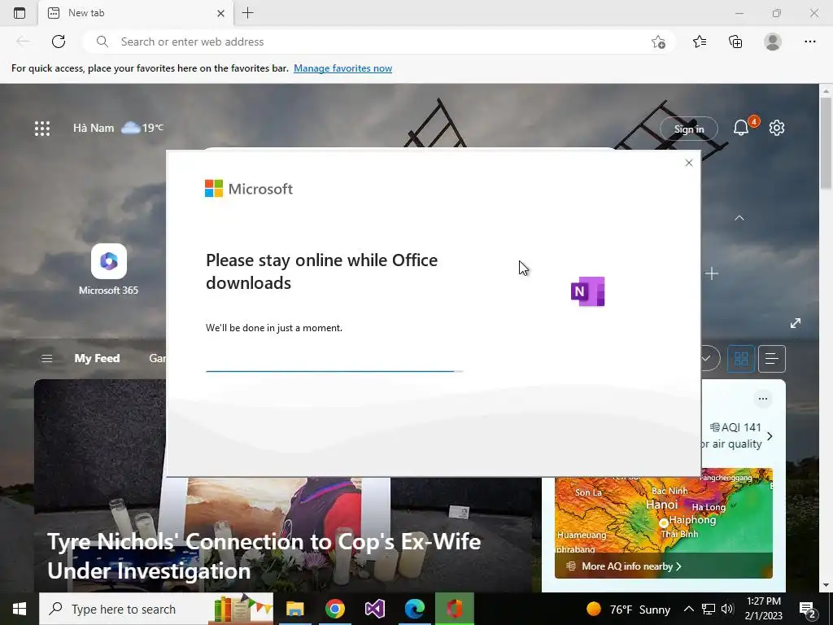Open the Collections icon
Image resolution: width=833 pixels, height=625 pixels.
[x=735, y=42]
